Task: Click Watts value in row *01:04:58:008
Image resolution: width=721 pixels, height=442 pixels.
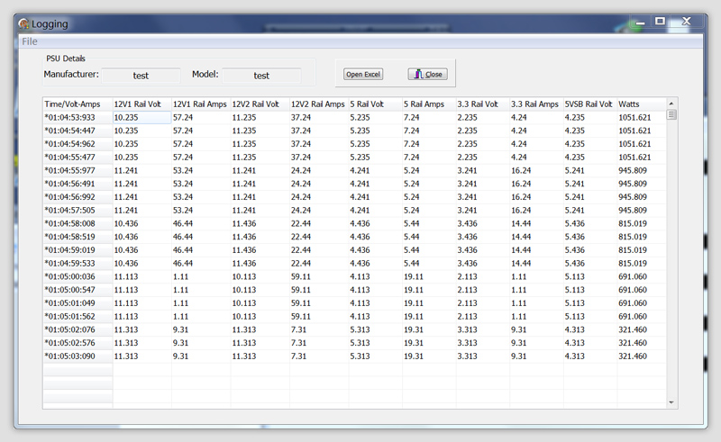Action: pyautogui.click(x=633, y=224)
